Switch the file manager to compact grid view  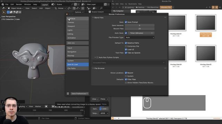216,7
